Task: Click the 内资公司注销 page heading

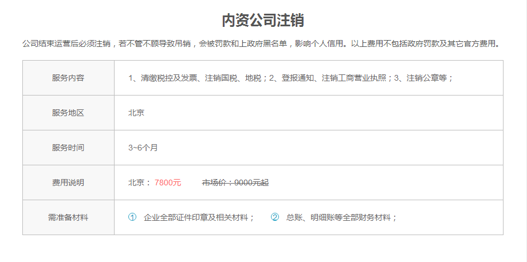Action: 263,21
